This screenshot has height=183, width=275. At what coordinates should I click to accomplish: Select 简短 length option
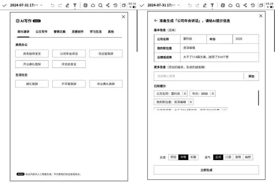point(173,157)
